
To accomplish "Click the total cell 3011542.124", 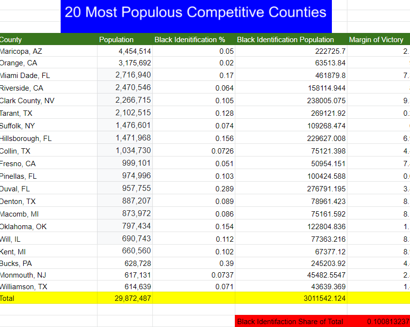I will coord(291,298).
